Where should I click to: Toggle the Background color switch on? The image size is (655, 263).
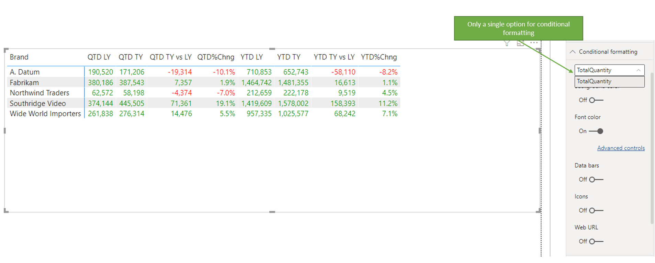(596, 100)
